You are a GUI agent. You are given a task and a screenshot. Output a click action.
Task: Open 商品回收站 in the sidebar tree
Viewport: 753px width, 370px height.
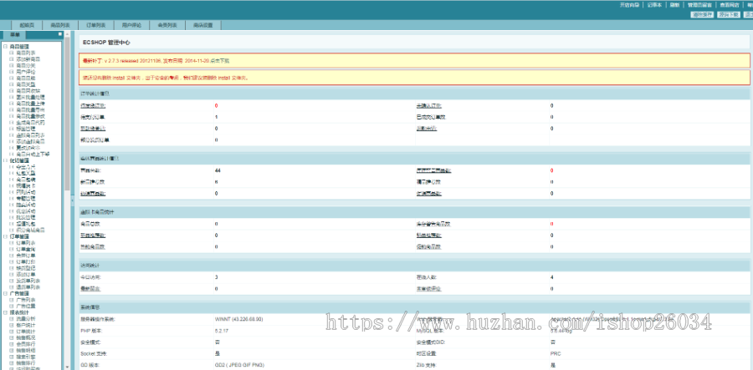point(28,90)
